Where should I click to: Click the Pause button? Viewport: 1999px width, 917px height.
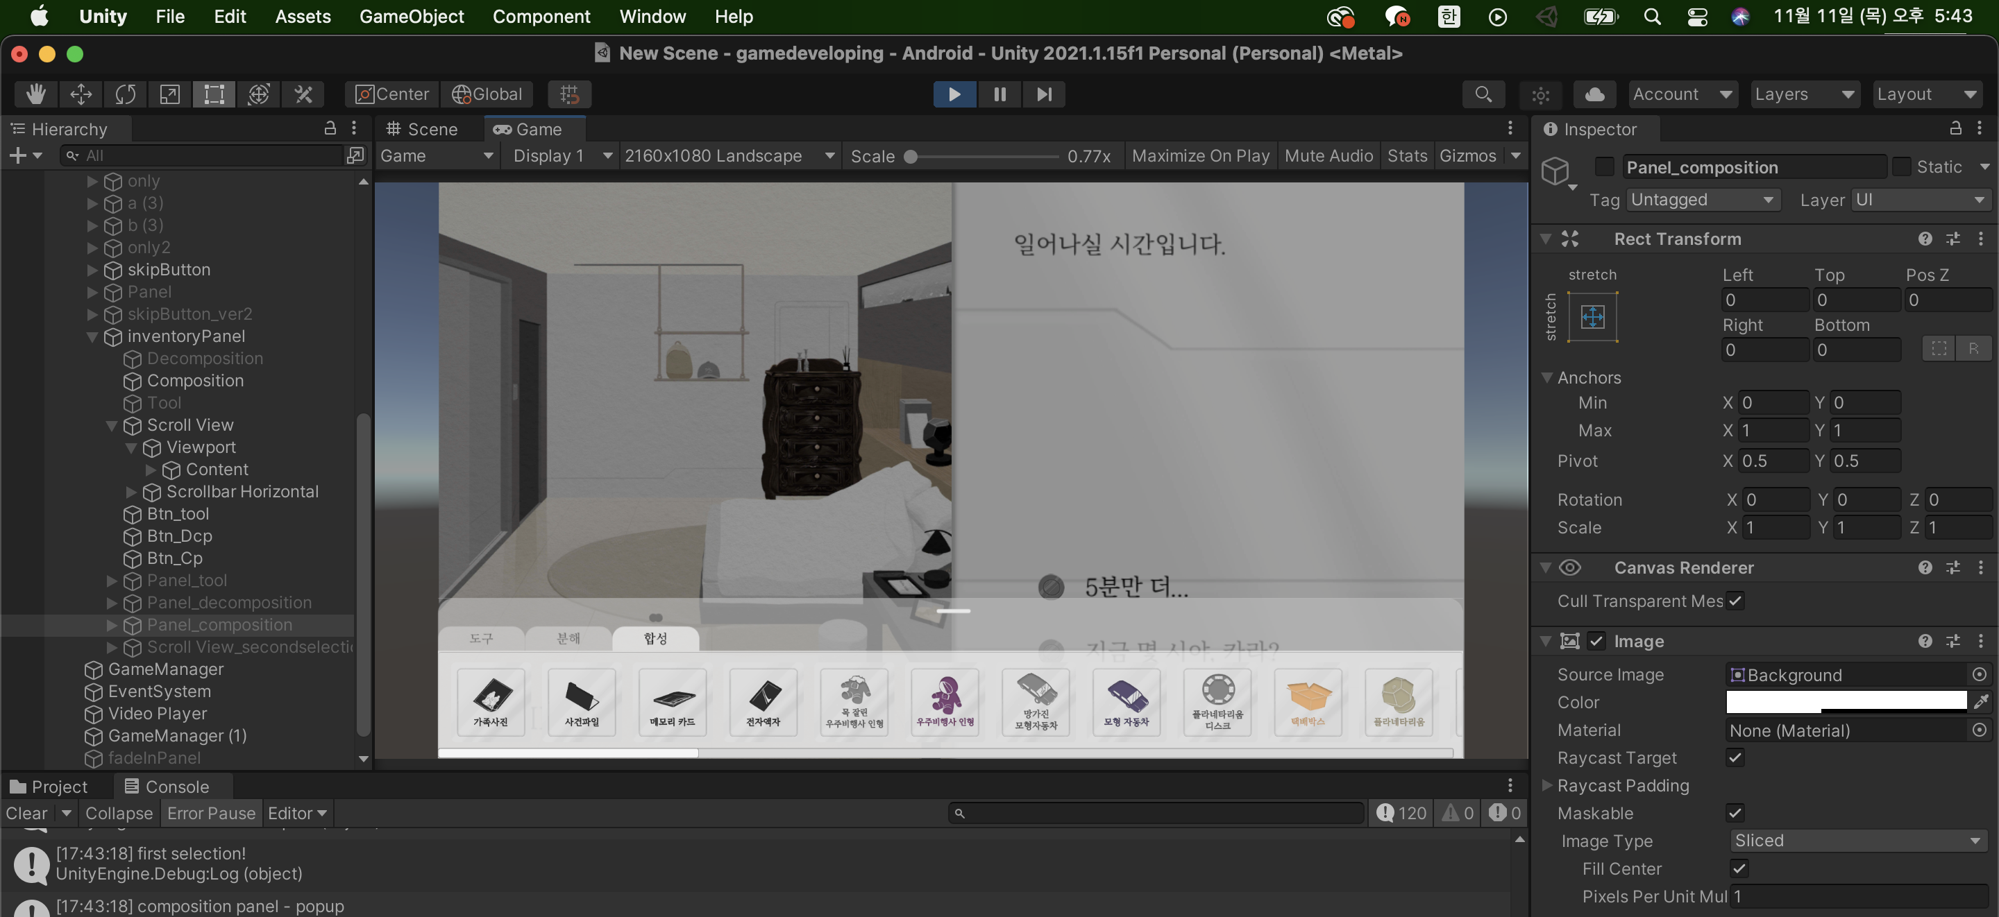[999, 94]
